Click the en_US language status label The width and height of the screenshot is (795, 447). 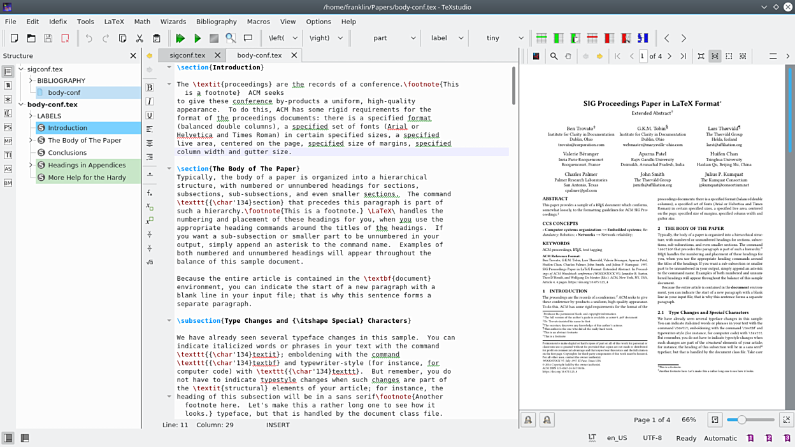[617, 438]
